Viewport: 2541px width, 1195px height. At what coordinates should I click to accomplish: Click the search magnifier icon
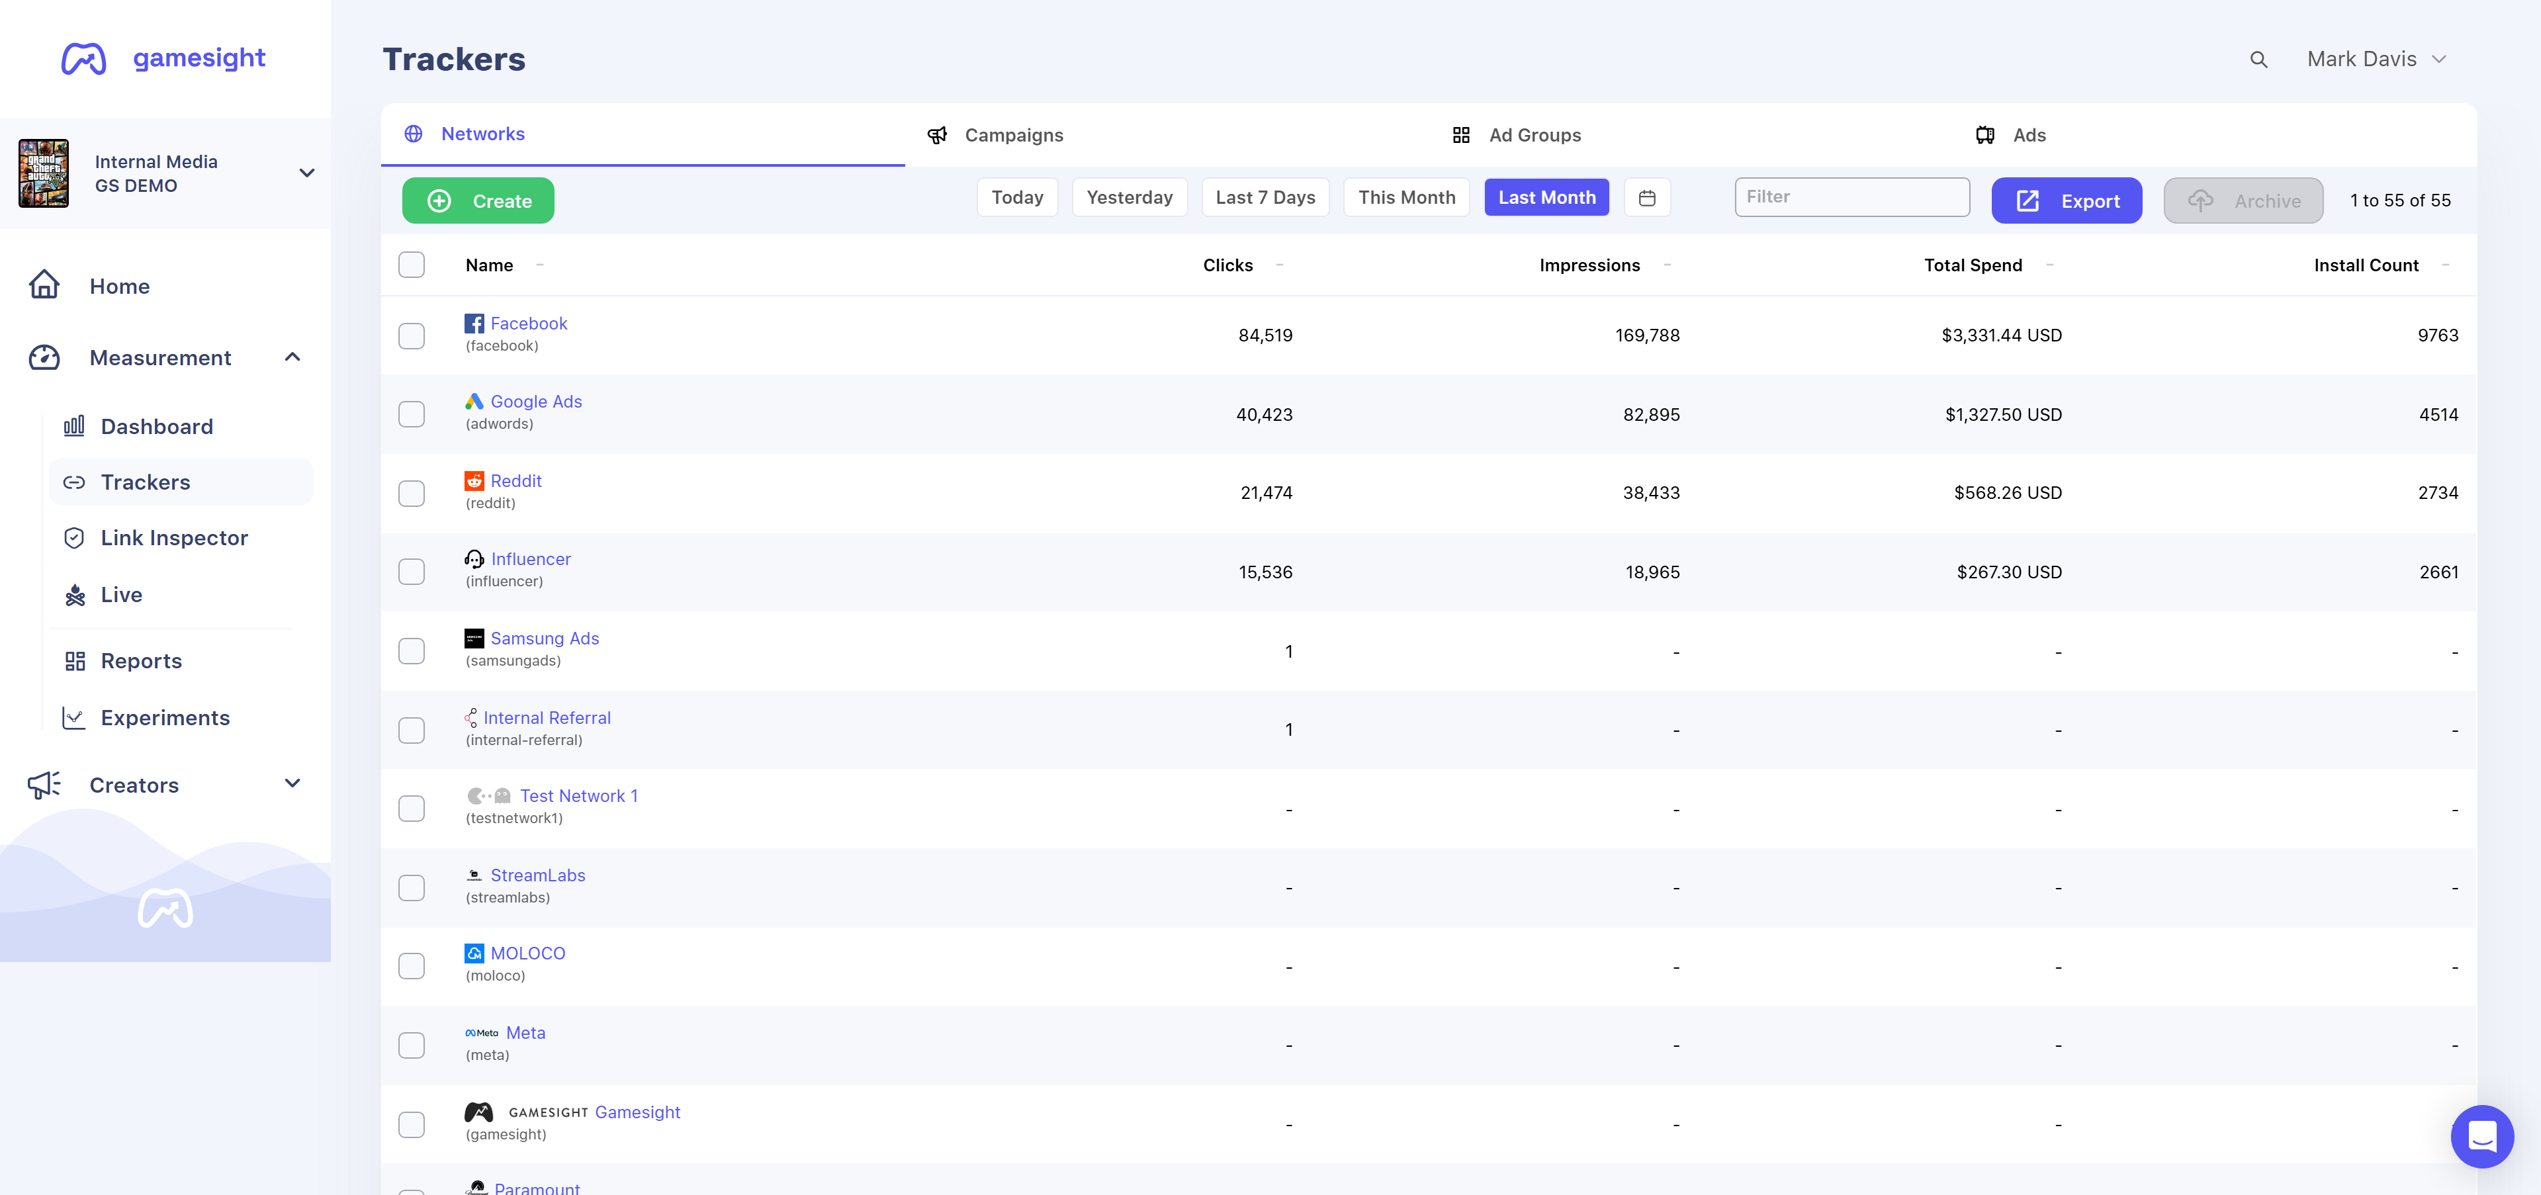[x=2258, y=60]
